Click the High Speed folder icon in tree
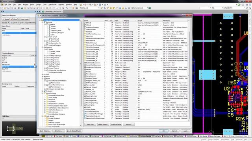 pos(44,116)
